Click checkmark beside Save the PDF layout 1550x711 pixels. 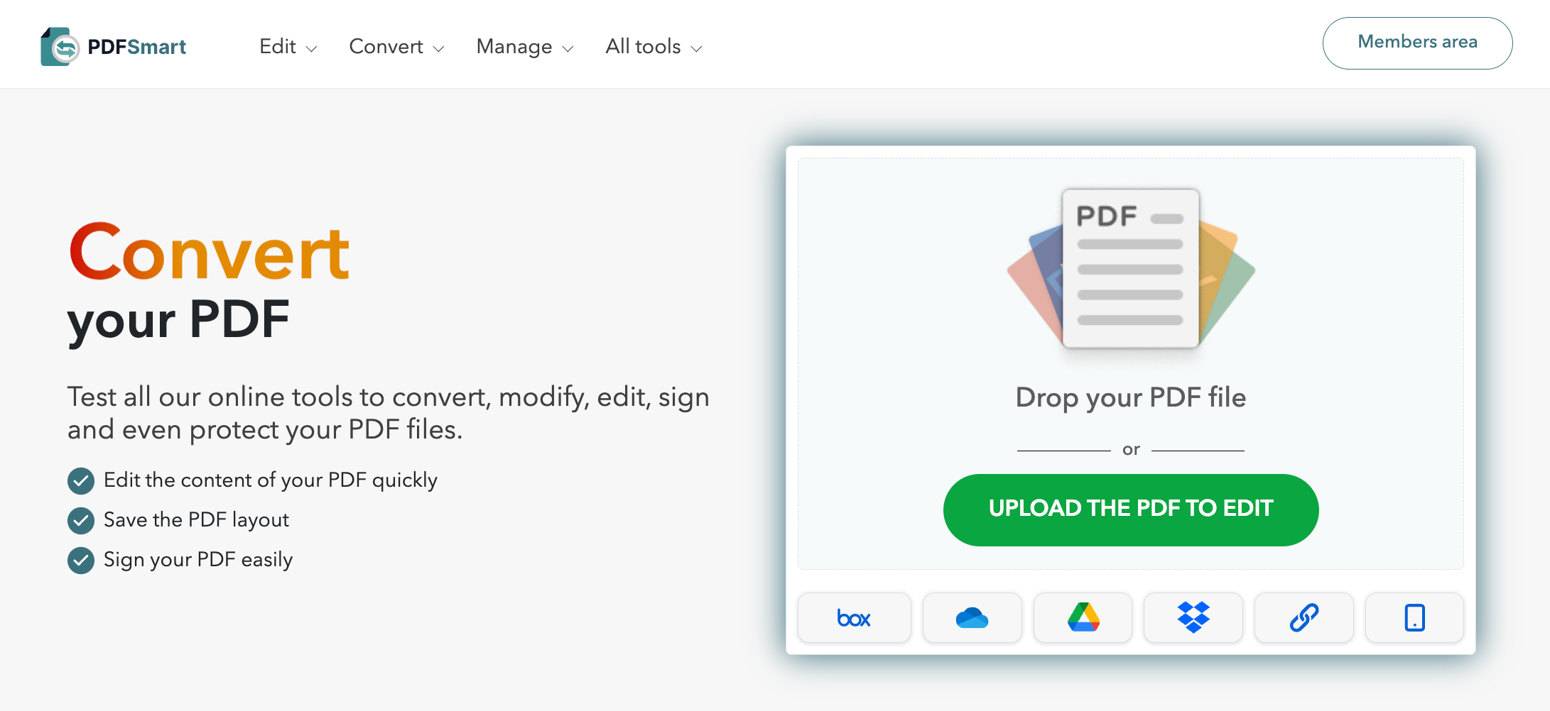tap(81, 521)
